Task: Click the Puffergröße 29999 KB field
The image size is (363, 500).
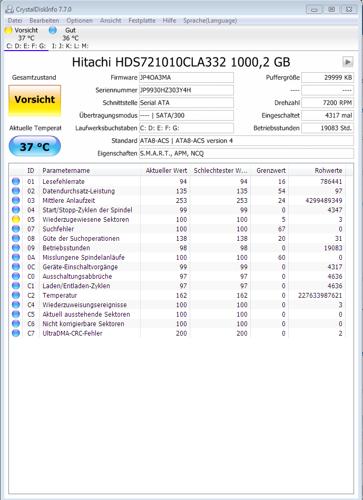Action: click(328, 77)
